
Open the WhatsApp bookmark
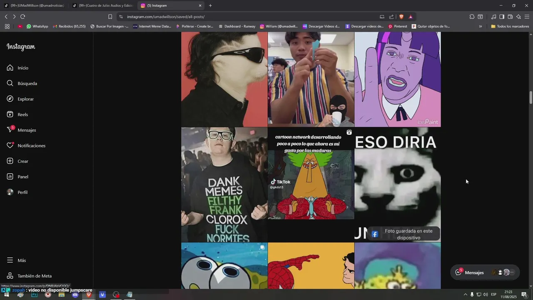pos(37,26)
